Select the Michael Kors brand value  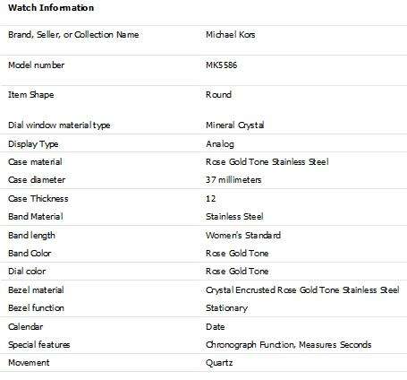[231, 35]
